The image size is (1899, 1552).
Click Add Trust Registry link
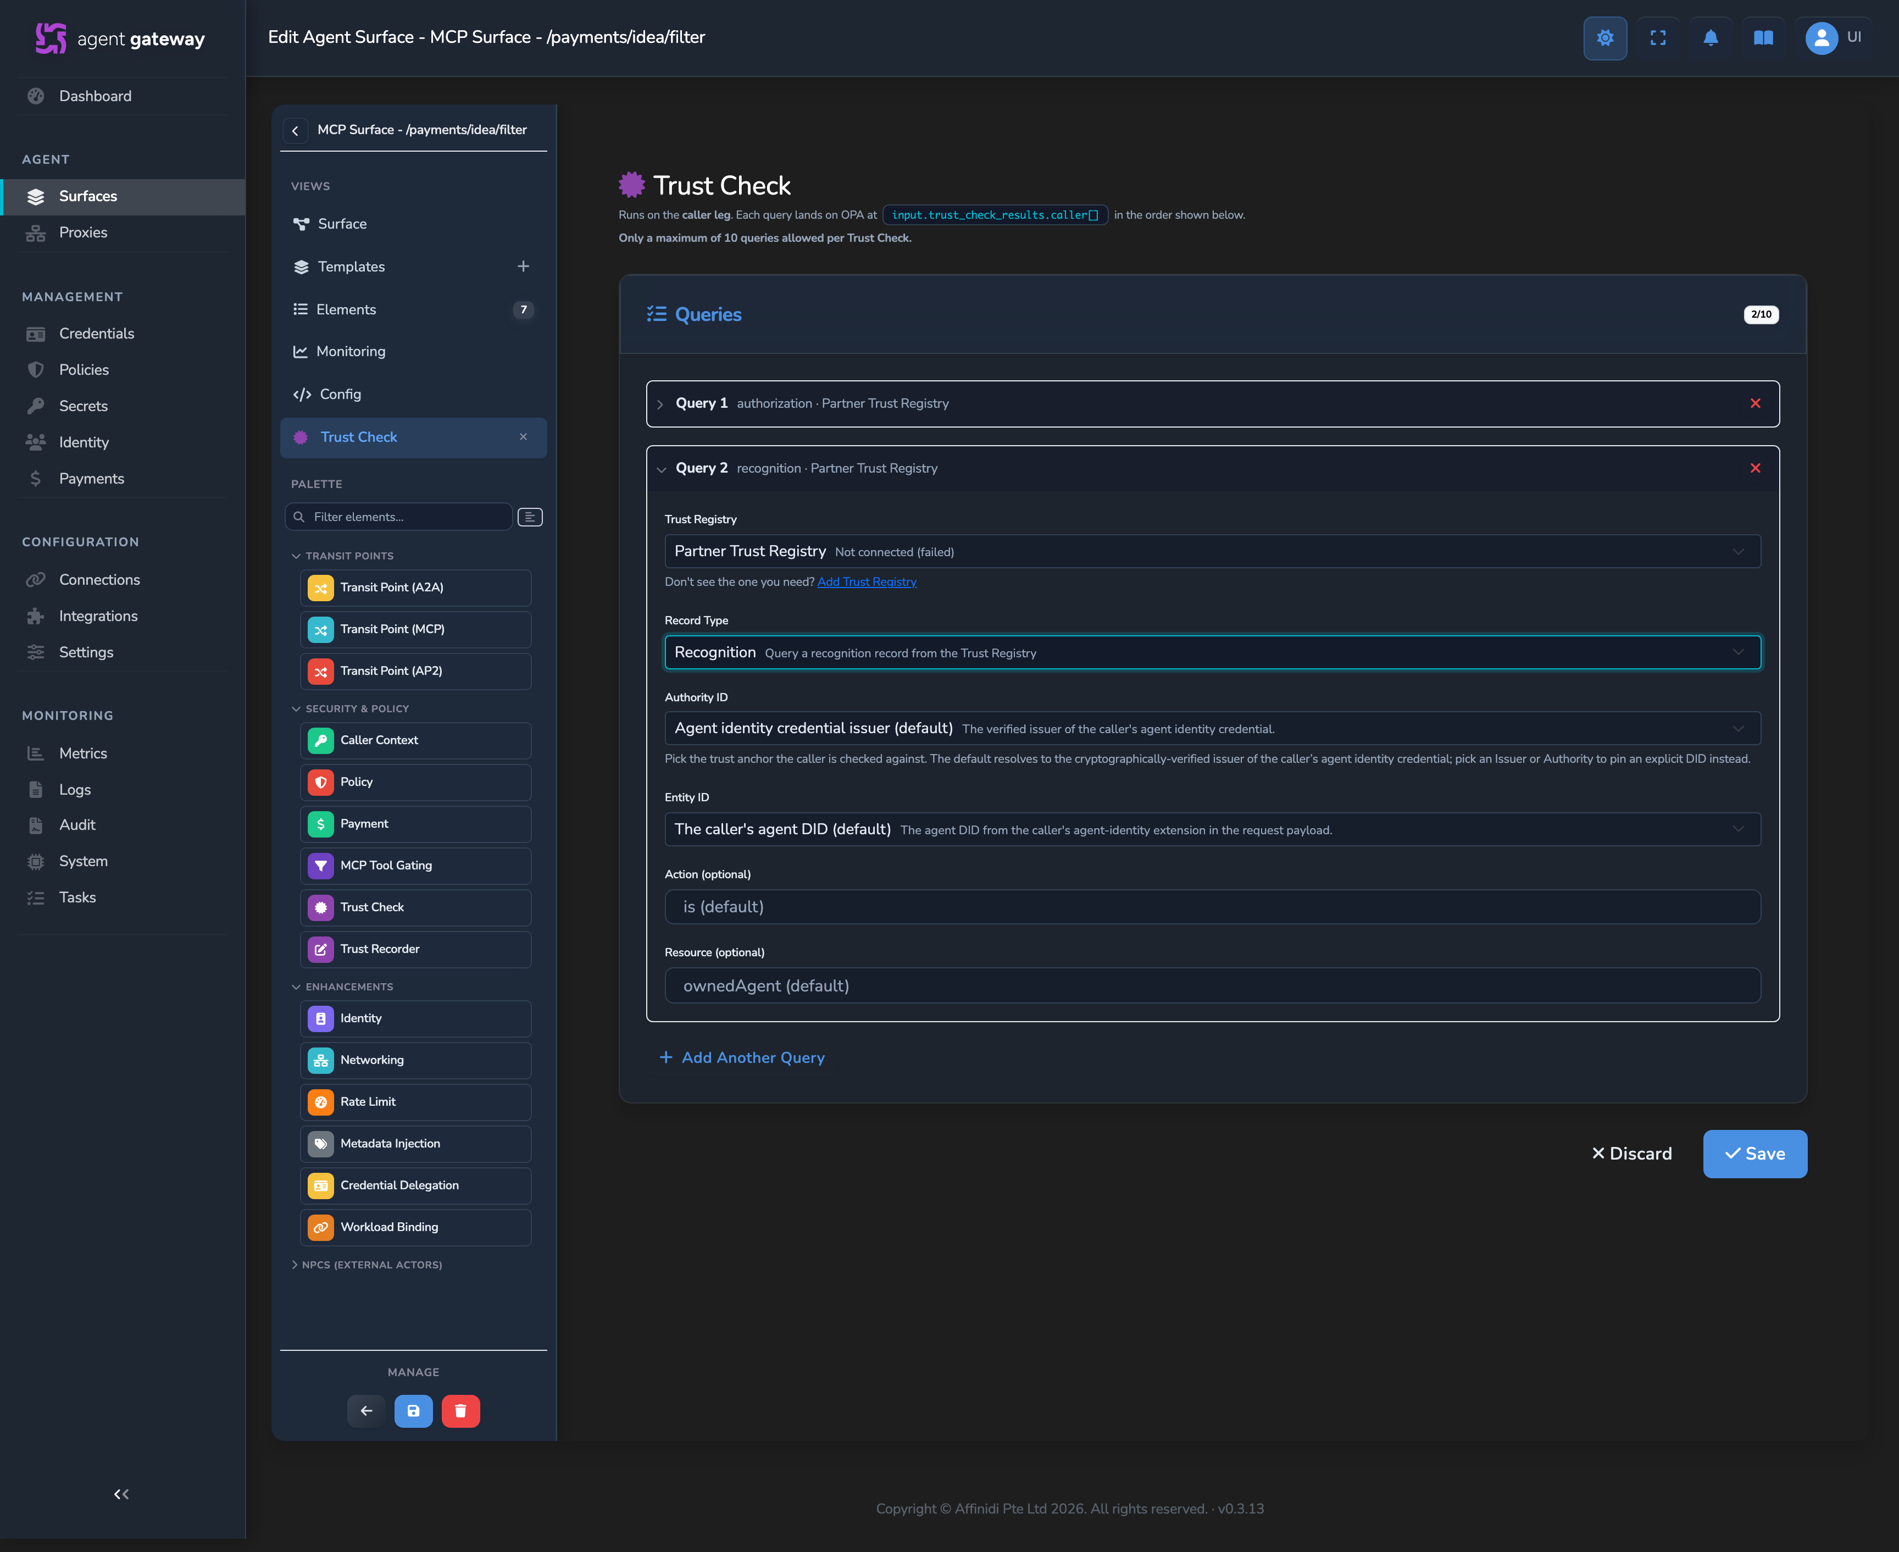coord(867,582)
